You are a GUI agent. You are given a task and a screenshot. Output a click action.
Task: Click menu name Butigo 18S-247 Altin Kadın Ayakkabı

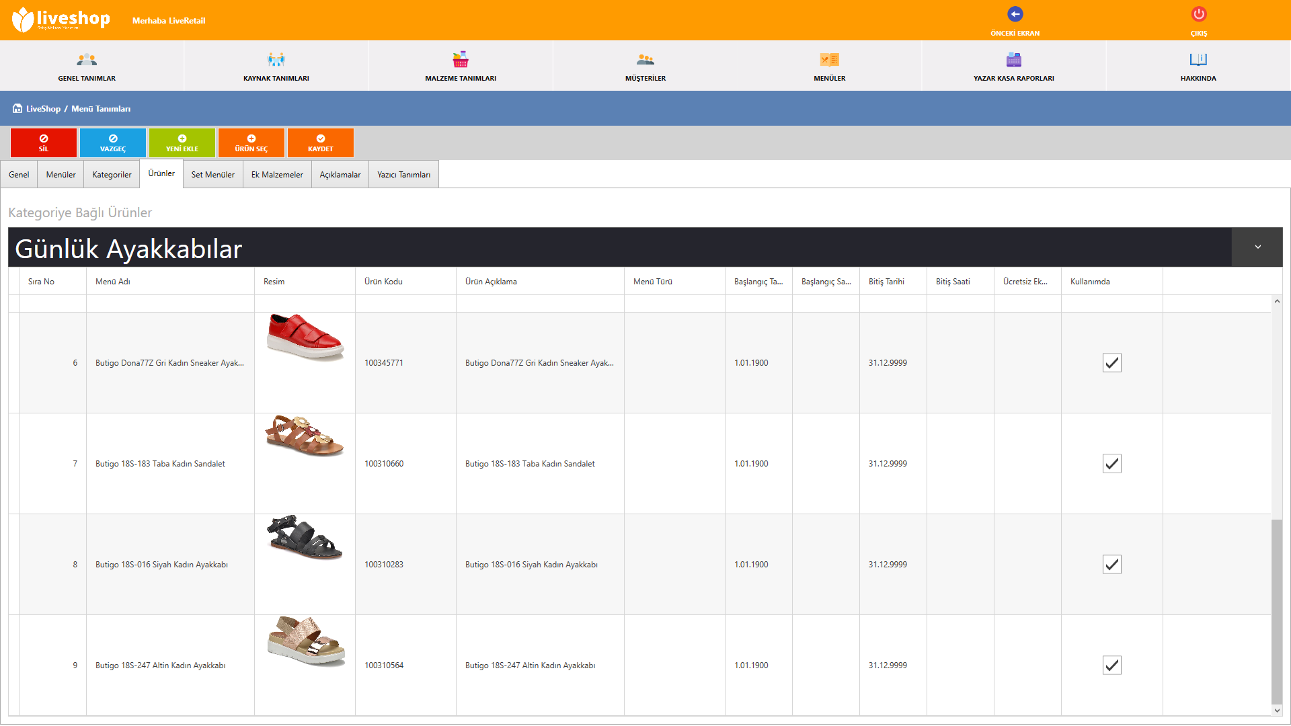(160, 665)
